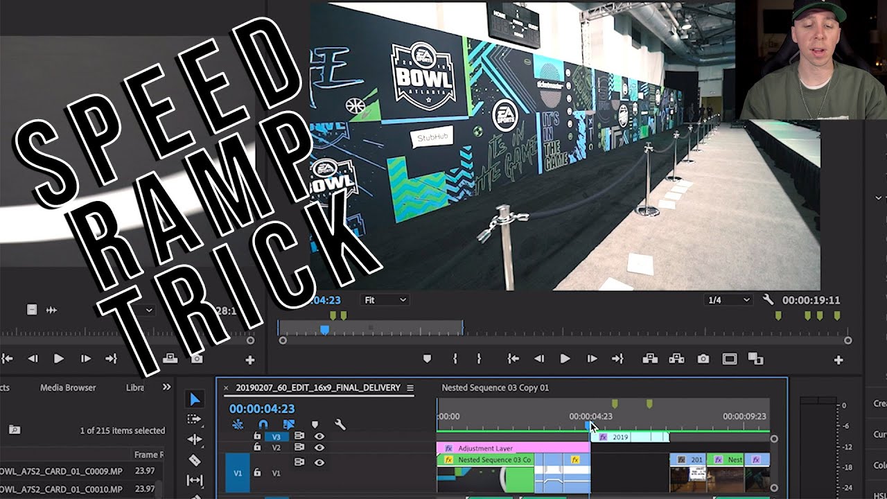Toggle Linked Selection in the timeline

click(x=289, y=425)
